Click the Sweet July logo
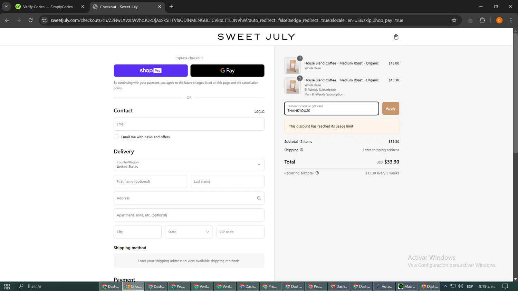The width and height of the screenshot is (518, 291). pyautogui.click(x=256, y=37)
